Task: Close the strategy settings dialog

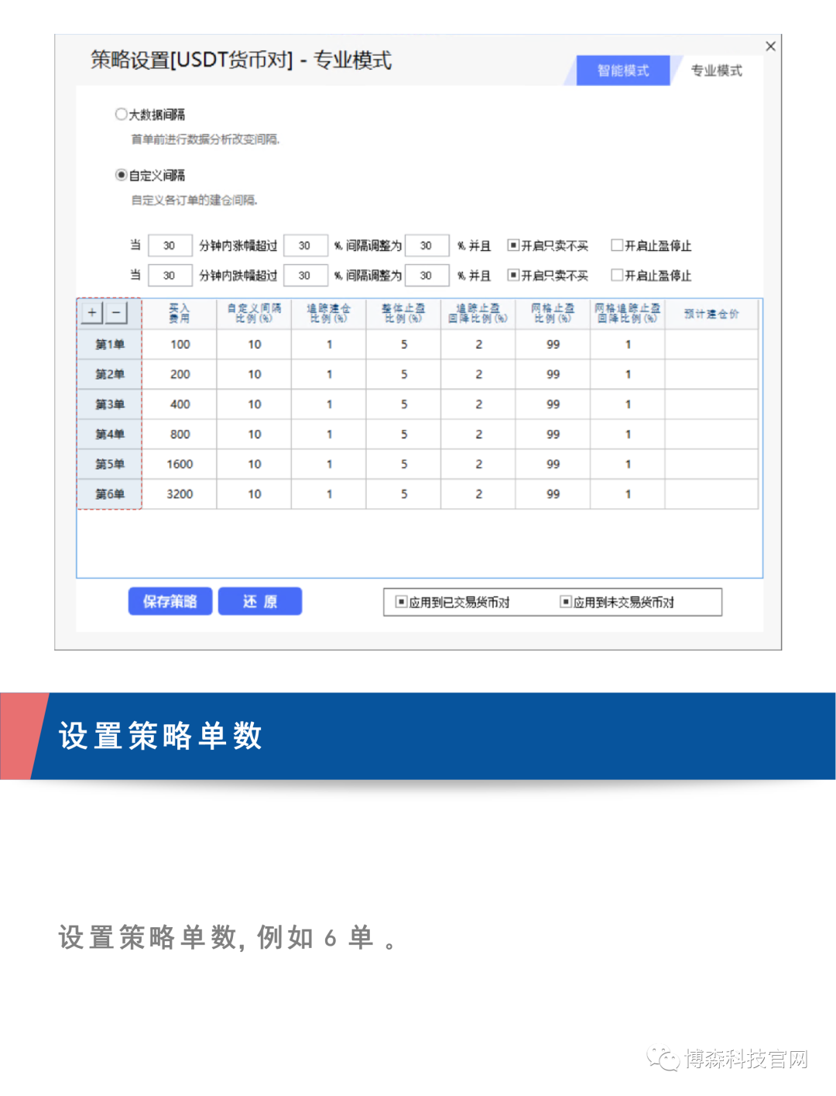Action: pyautogui.click(x=770, y=46)
